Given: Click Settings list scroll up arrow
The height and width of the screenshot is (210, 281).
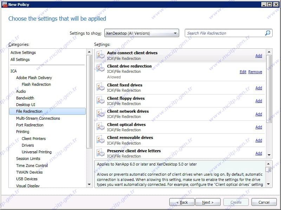Looking at the screenshot, I should (x=269, y=52).
